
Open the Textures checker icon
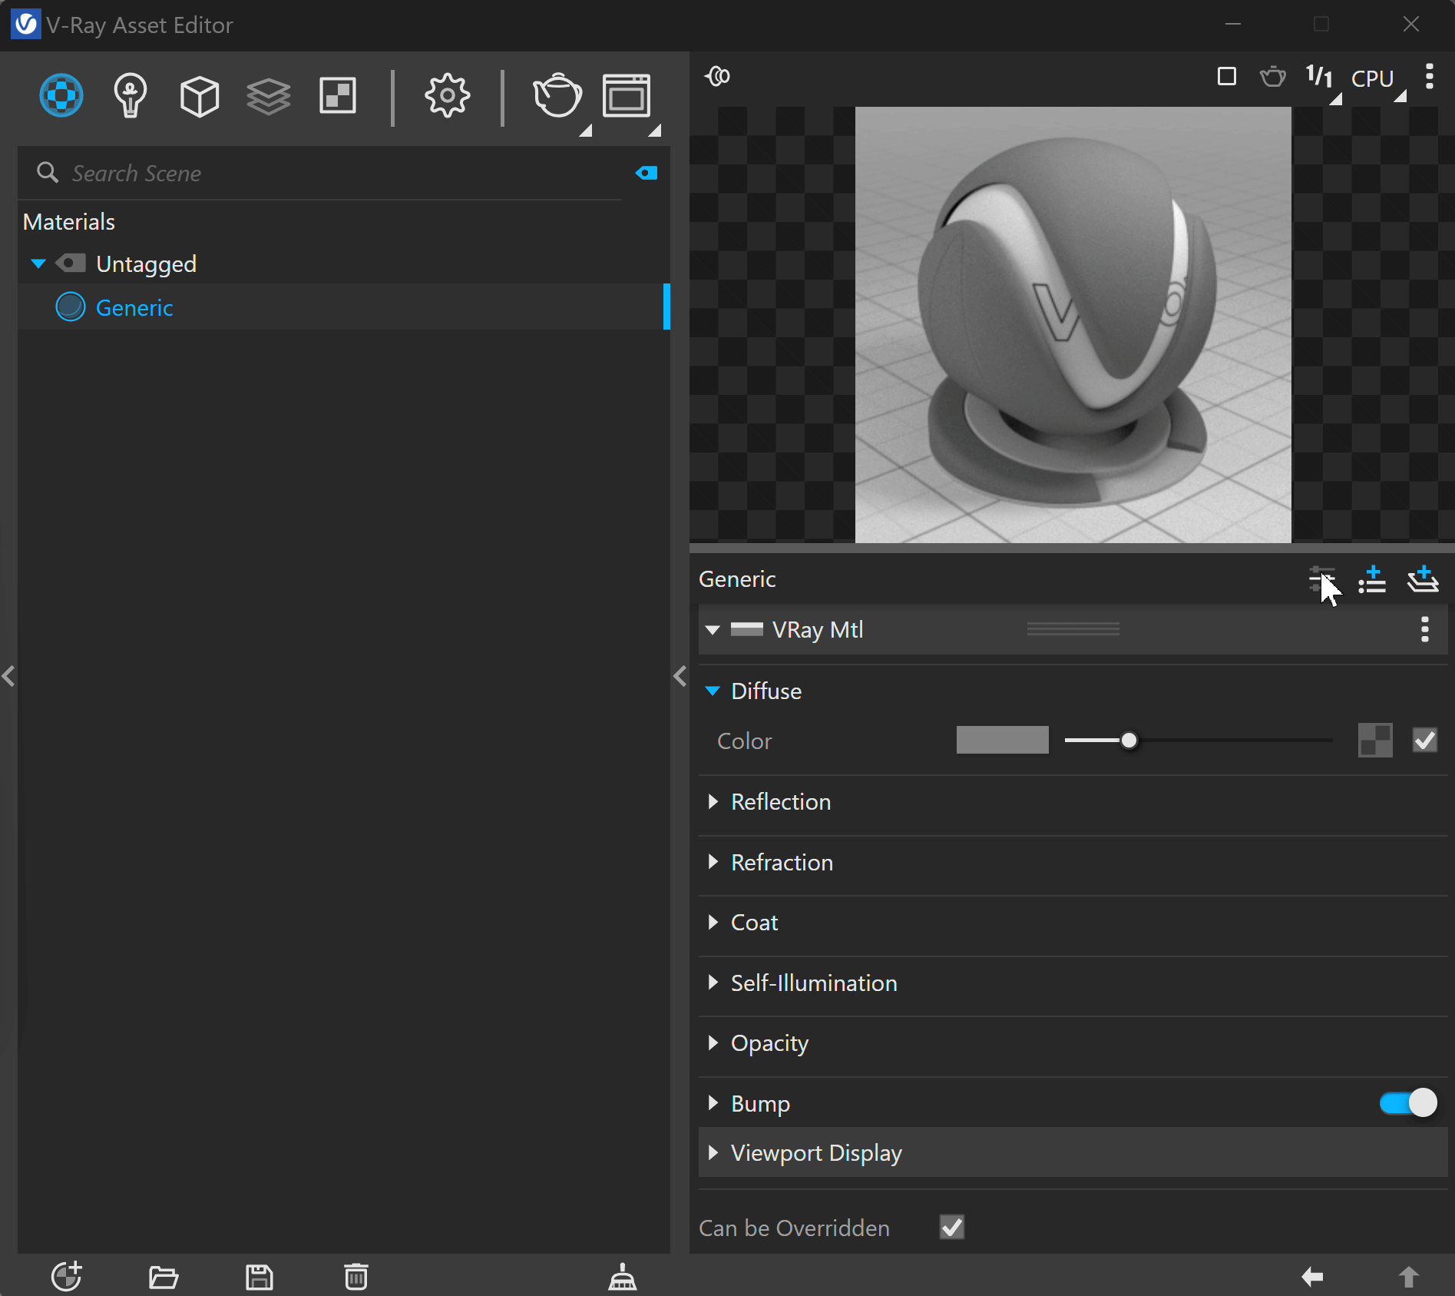click(338, 96)
